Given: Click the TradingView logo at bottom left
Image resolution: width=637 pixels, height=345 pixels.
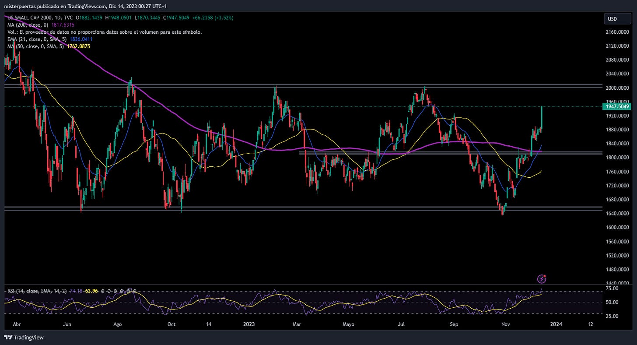Looking at the screenshot, I should click(x=24, y=338).
